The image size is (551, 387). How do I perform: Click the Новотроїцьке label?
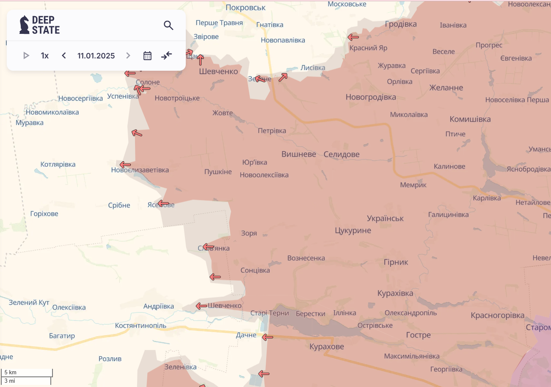(177, 98)
